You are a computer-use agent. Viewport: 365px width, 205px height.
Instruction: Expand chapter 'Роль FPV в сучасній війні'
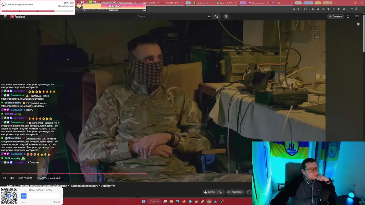(49, 178)
